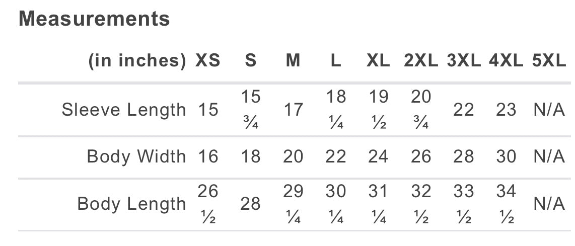Image resolution: width=575 pixels, height=246 pixels.
Task: Select the M size column header
Action: click(x=293, y=60)
